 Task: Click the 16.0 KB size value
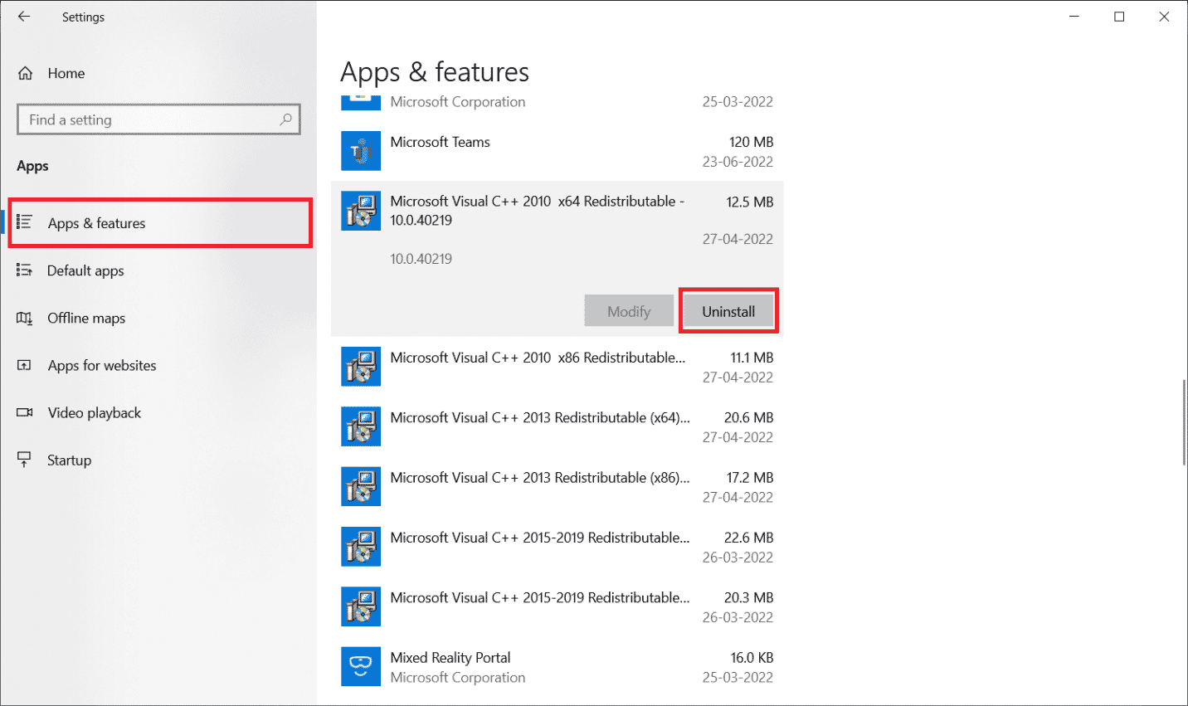click(752, 657)
